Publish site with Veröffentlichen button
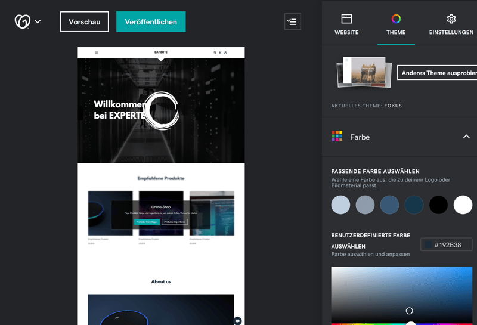Image resolution: width=477 pixels, height=325 pixels. tap(151, 21)
